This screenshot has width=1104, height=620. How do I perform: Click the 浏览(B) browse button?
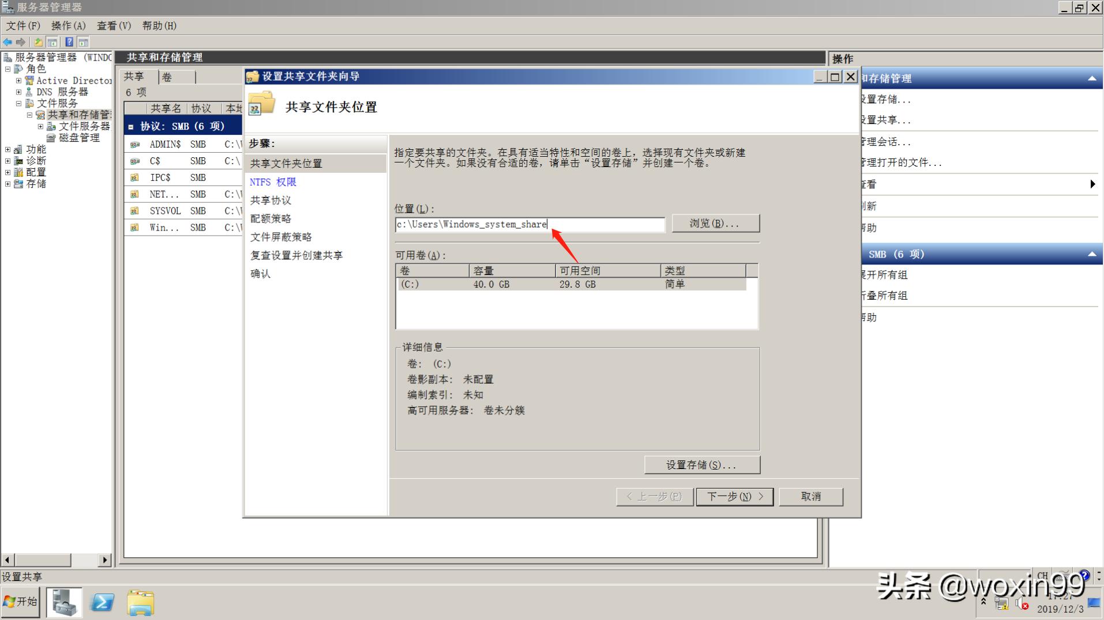tap(715, 223)
